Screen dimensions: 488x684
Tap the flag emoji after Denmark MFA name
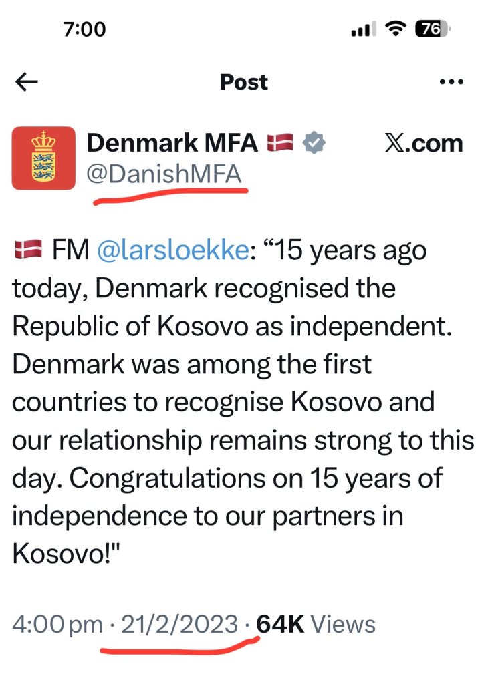281,142
